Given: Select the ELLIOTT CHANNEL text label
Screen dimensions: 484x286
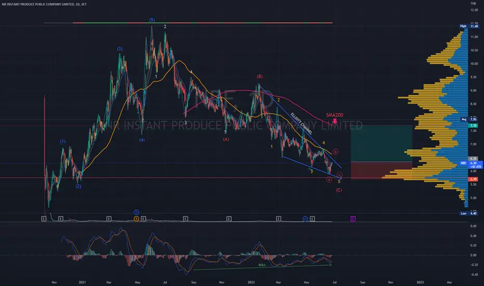Looking at the screenshot, I should point(301,124).
